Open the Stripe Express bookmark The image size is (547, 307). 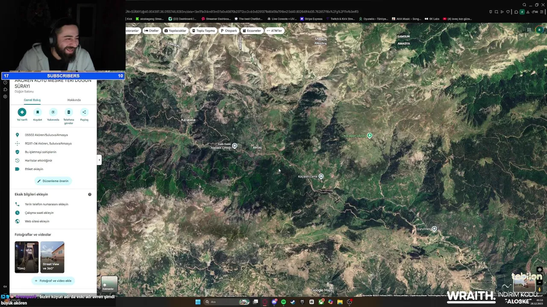coord(312,19)
